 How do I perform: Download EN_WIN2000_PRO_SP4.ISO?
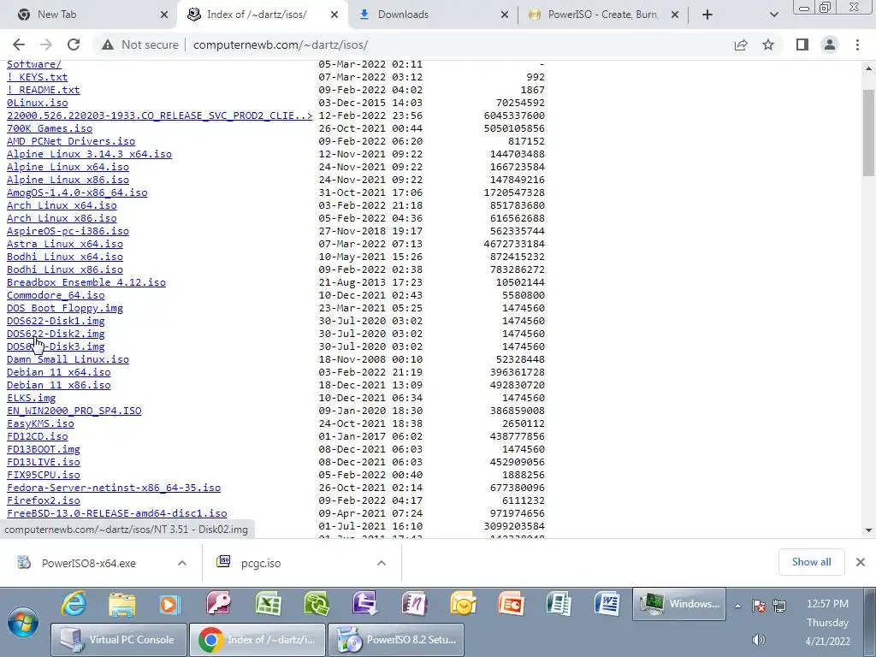coord(74,411)
